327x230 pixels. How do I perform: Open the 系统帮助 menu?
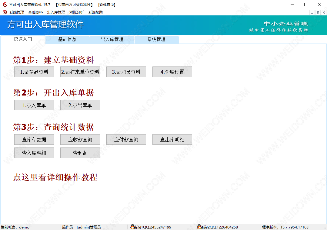95,12
